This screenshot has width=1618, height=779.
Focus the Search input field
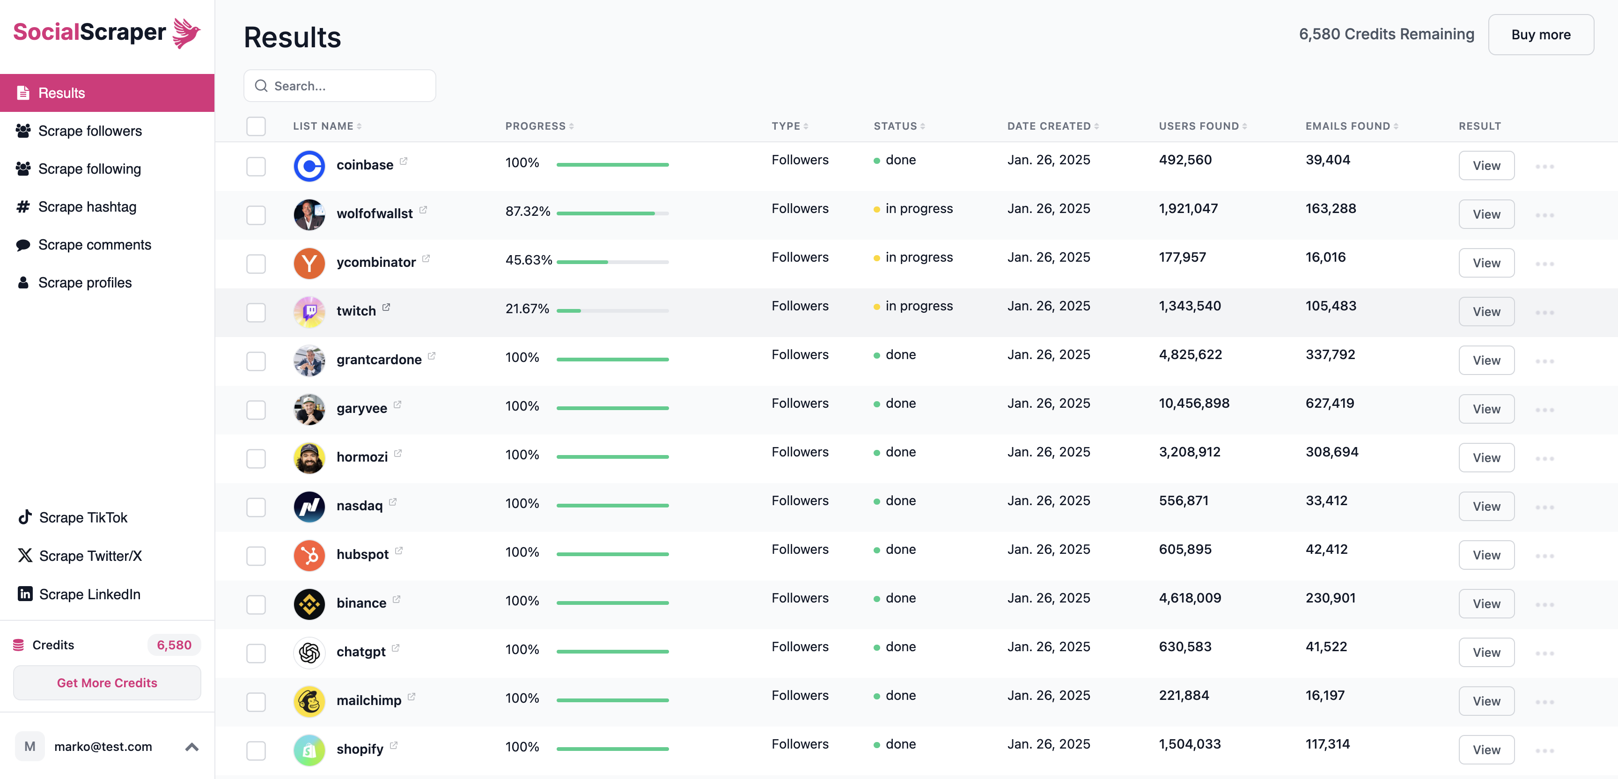[x=339, y=86]
